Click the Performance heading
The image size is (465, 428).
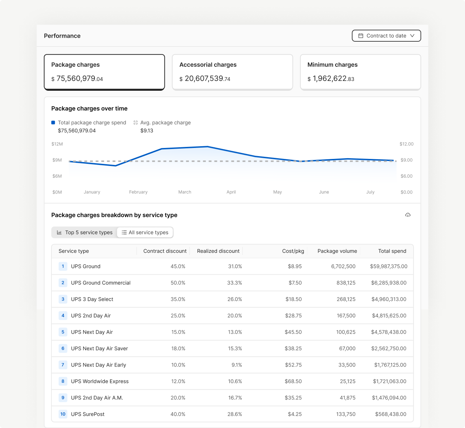pyautogui.click(x=62, y=36)
